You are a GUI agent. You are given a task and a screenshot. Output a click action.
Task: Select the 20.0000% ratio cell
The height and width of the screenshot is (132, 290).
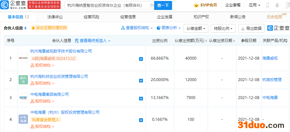tap(160, 80)
